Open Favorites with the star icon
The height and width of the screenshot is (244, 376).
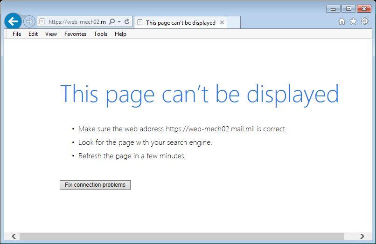(353, 21)
